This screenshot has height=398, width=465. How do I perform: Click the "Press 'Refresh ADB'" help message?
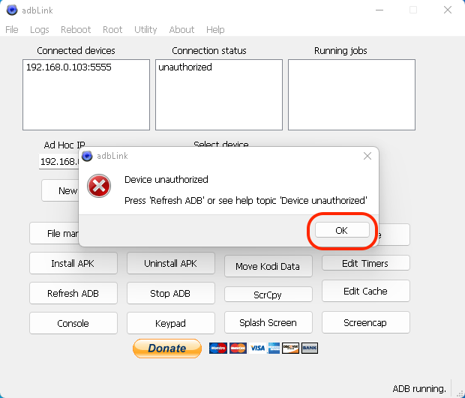pos(246,201)
